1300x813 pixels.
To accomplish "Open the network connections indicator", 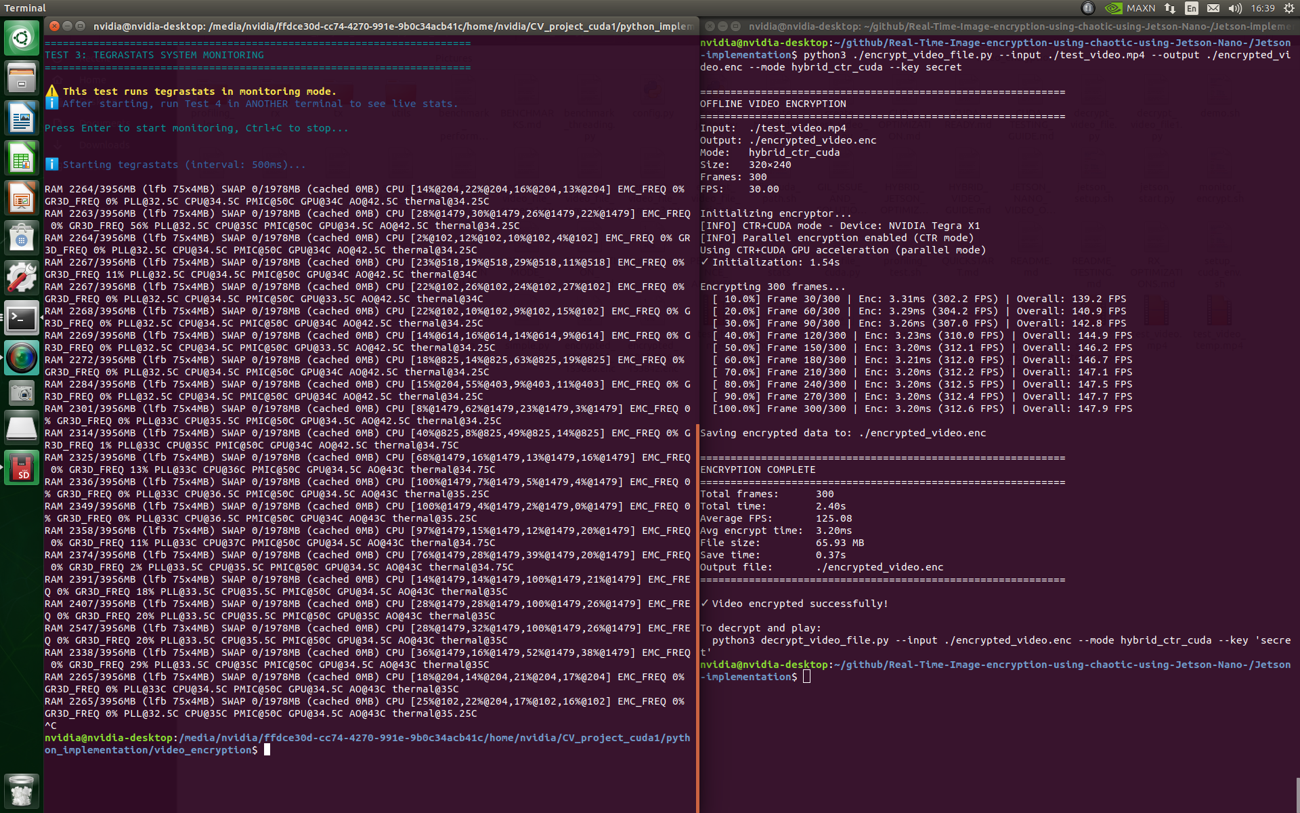I will click(x=1170, y=8).
